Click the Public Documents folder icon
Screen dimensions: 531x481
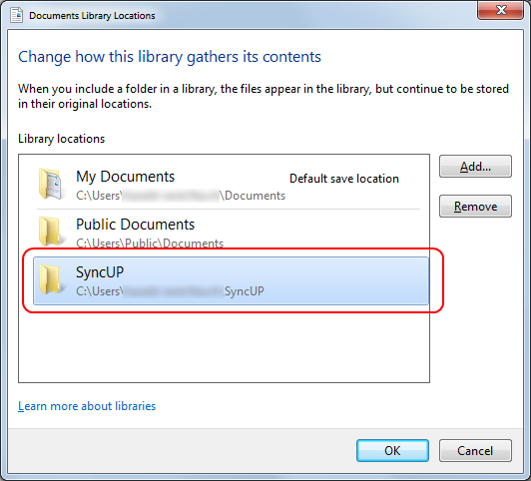point(51,232)
